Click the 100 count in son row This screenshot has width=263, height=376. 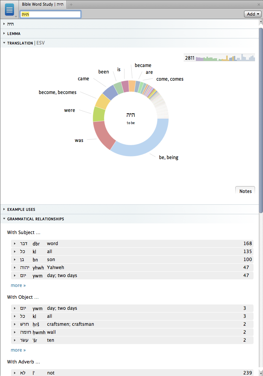point(248,260)
